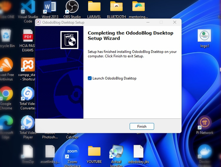Select the logo1 image file

(x=204, y=37)
